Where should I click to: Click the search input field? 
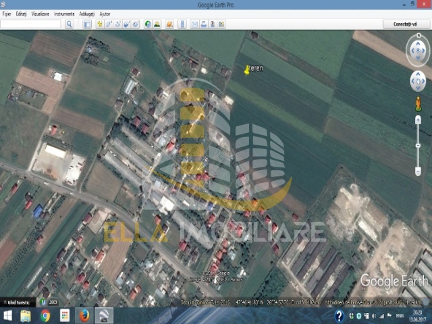[x=30, y=24]
